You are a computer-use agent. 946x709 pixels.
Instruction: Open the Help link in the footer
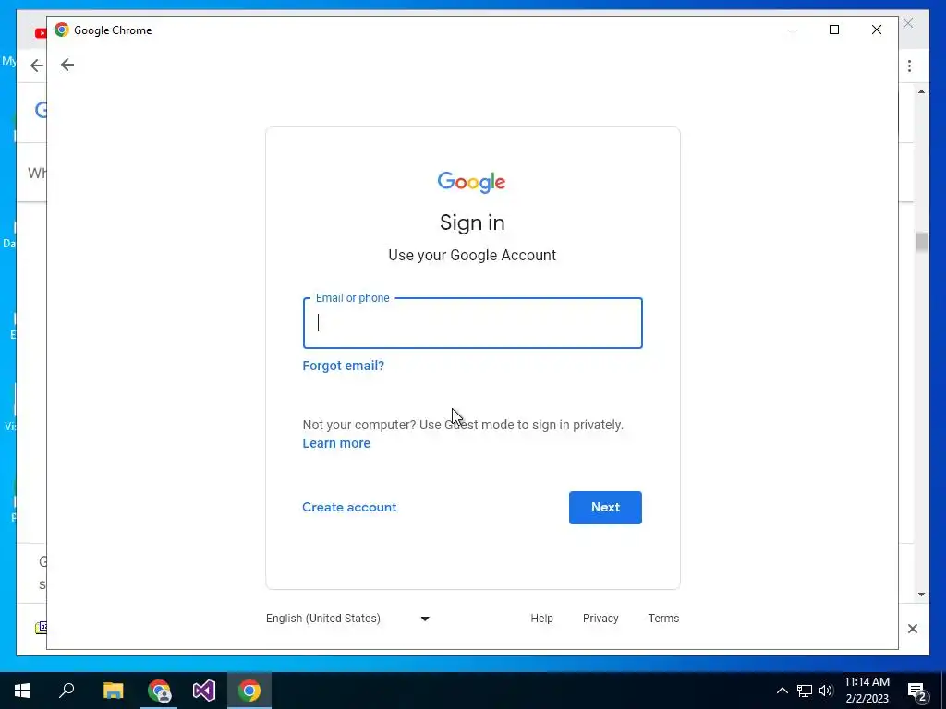click(x=541, y=619)
